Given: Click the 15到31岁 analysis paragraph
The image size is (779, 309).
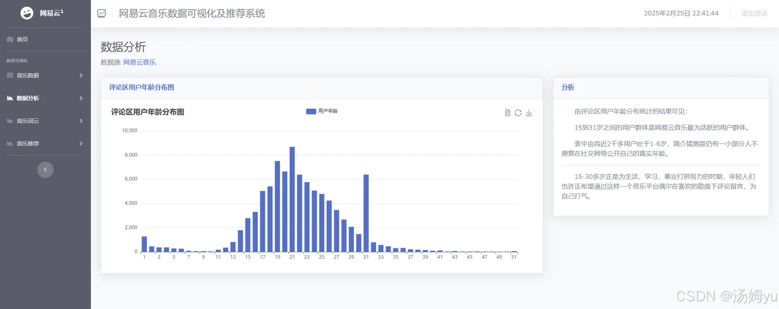Looking at the screenshot, I should point(662,127).
